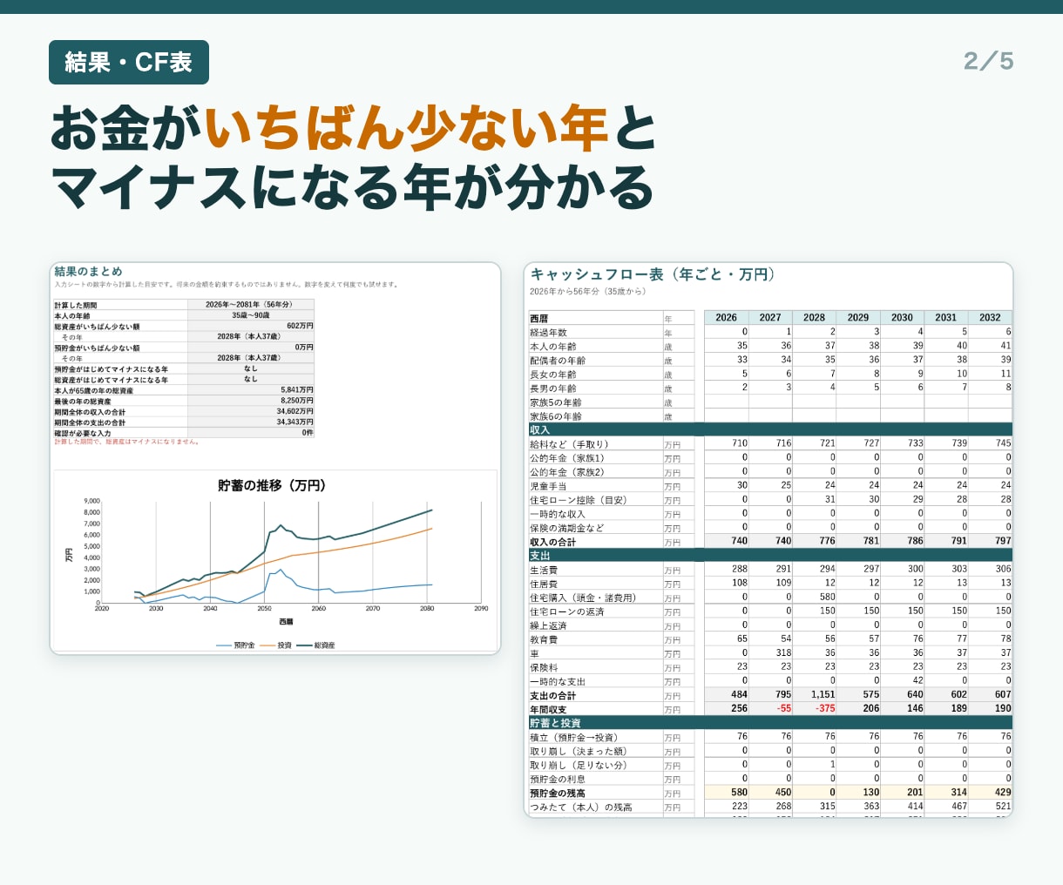This screenshot has height=885, width=1063.
Task: Click the 住宅購入（頭金・諸費用） row label
Action: tap(583, 598)
